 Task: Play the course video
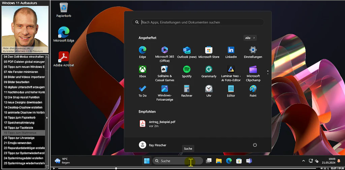[x=54, y=168]
